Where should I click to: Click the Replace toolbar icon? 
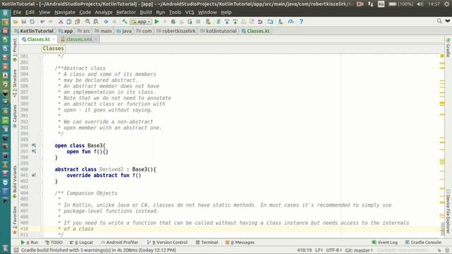click(x=96, y=22)
